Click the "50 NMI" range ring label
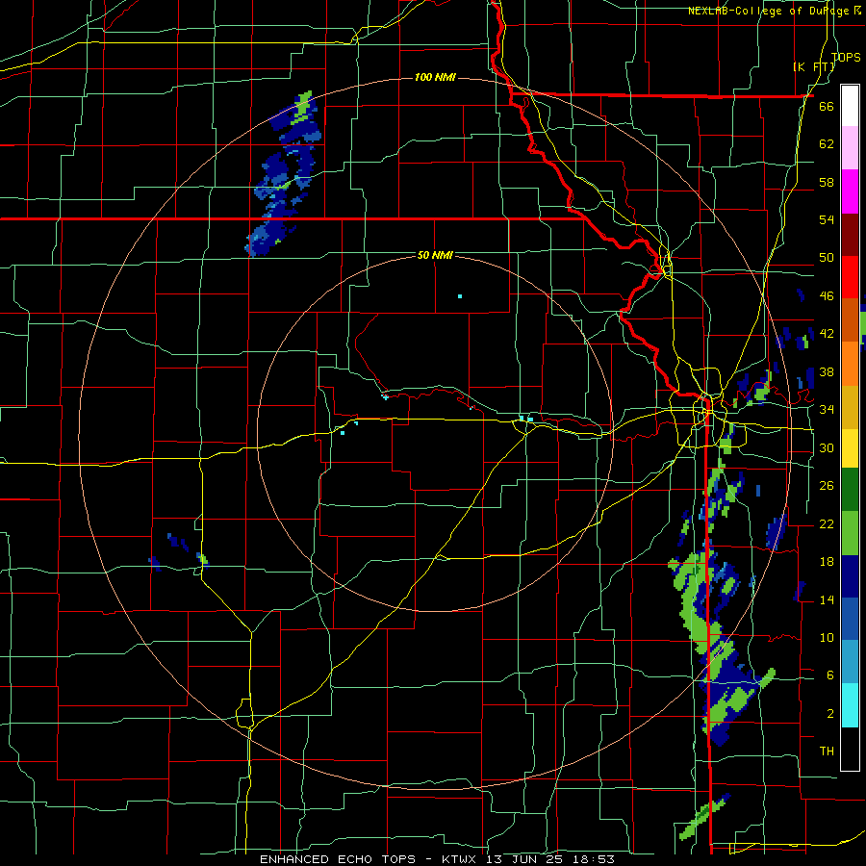 pos(435,255)
